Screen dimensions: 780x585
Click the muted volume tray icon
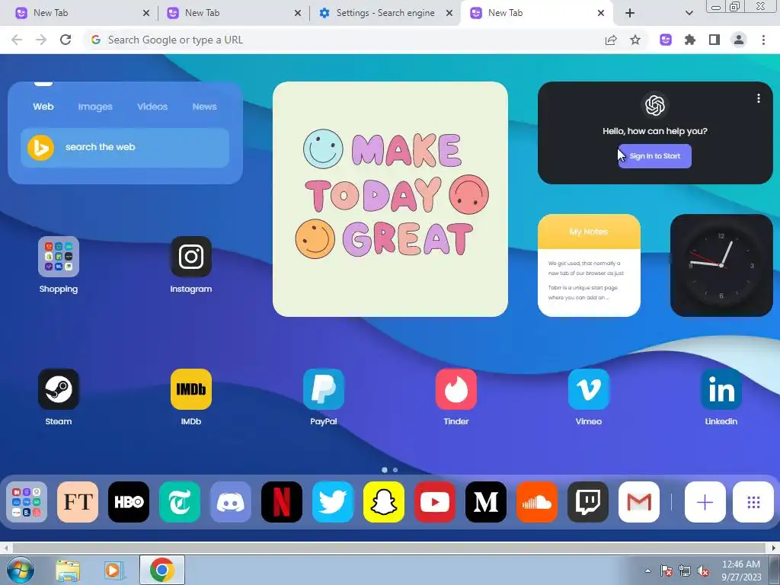coord(703,571)
